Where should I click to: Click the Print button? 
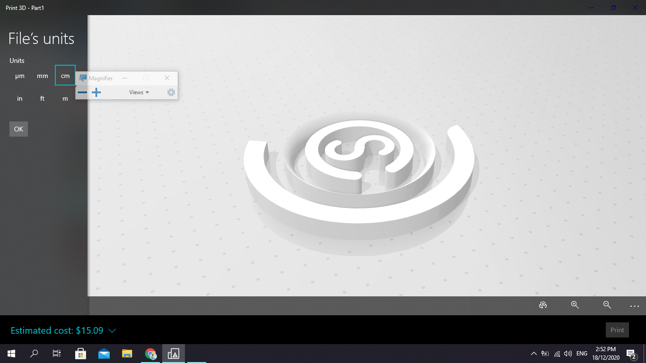click(x=617, y=330)
